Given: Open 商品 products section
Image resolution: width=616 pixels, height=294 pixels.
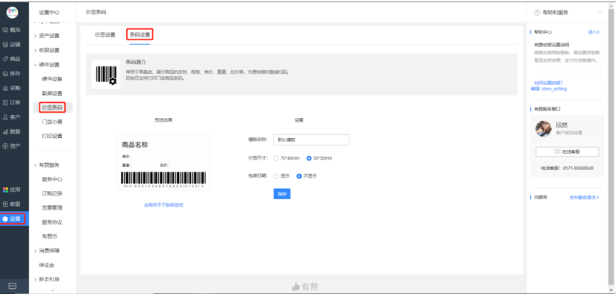Looking at the screenshot, I should [x=12, y=59].
